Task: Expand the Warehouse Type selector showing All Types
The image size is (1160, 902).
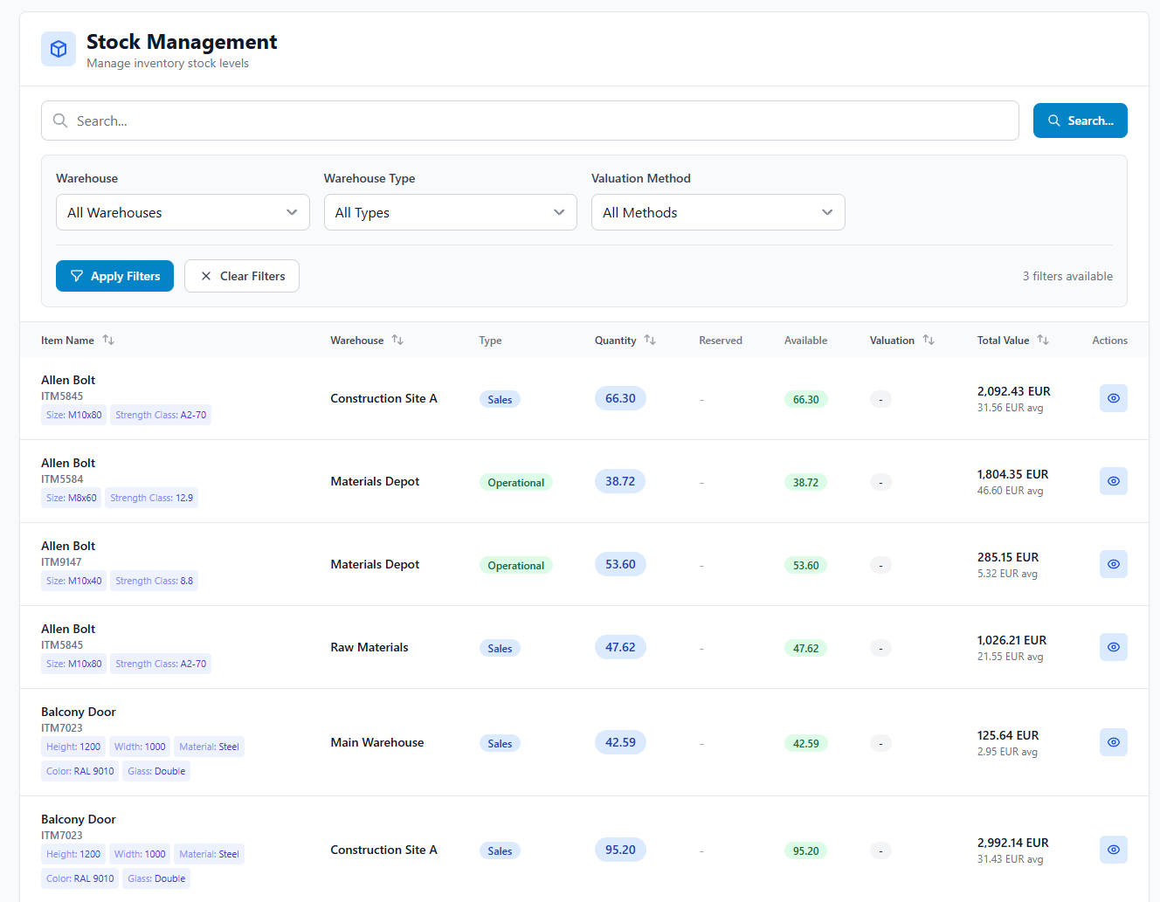Action: [450, 212]
